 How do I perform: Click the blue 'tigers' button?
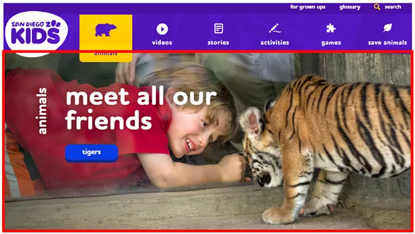coord(91,153)
